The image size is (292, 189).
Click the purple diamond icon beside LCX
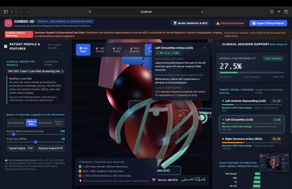(x=223, y=120)
